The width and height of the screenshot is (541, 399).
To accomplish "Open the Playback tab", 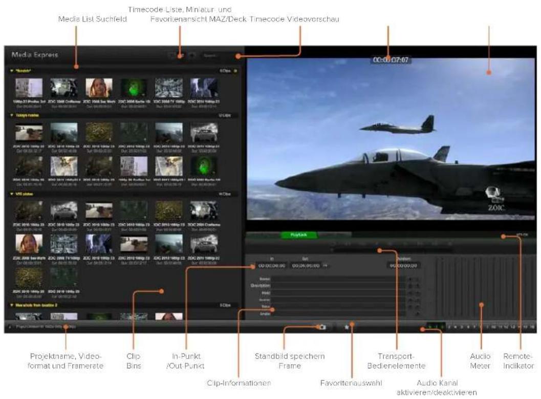I will [x=299, y=235].
